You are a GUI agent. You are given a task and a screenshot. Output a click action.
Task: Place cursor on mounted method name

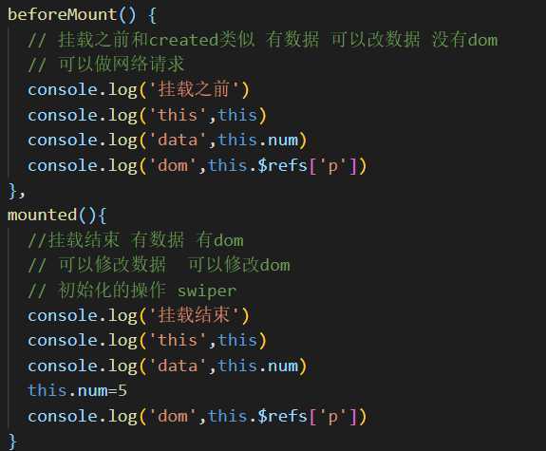click(42, 215)
